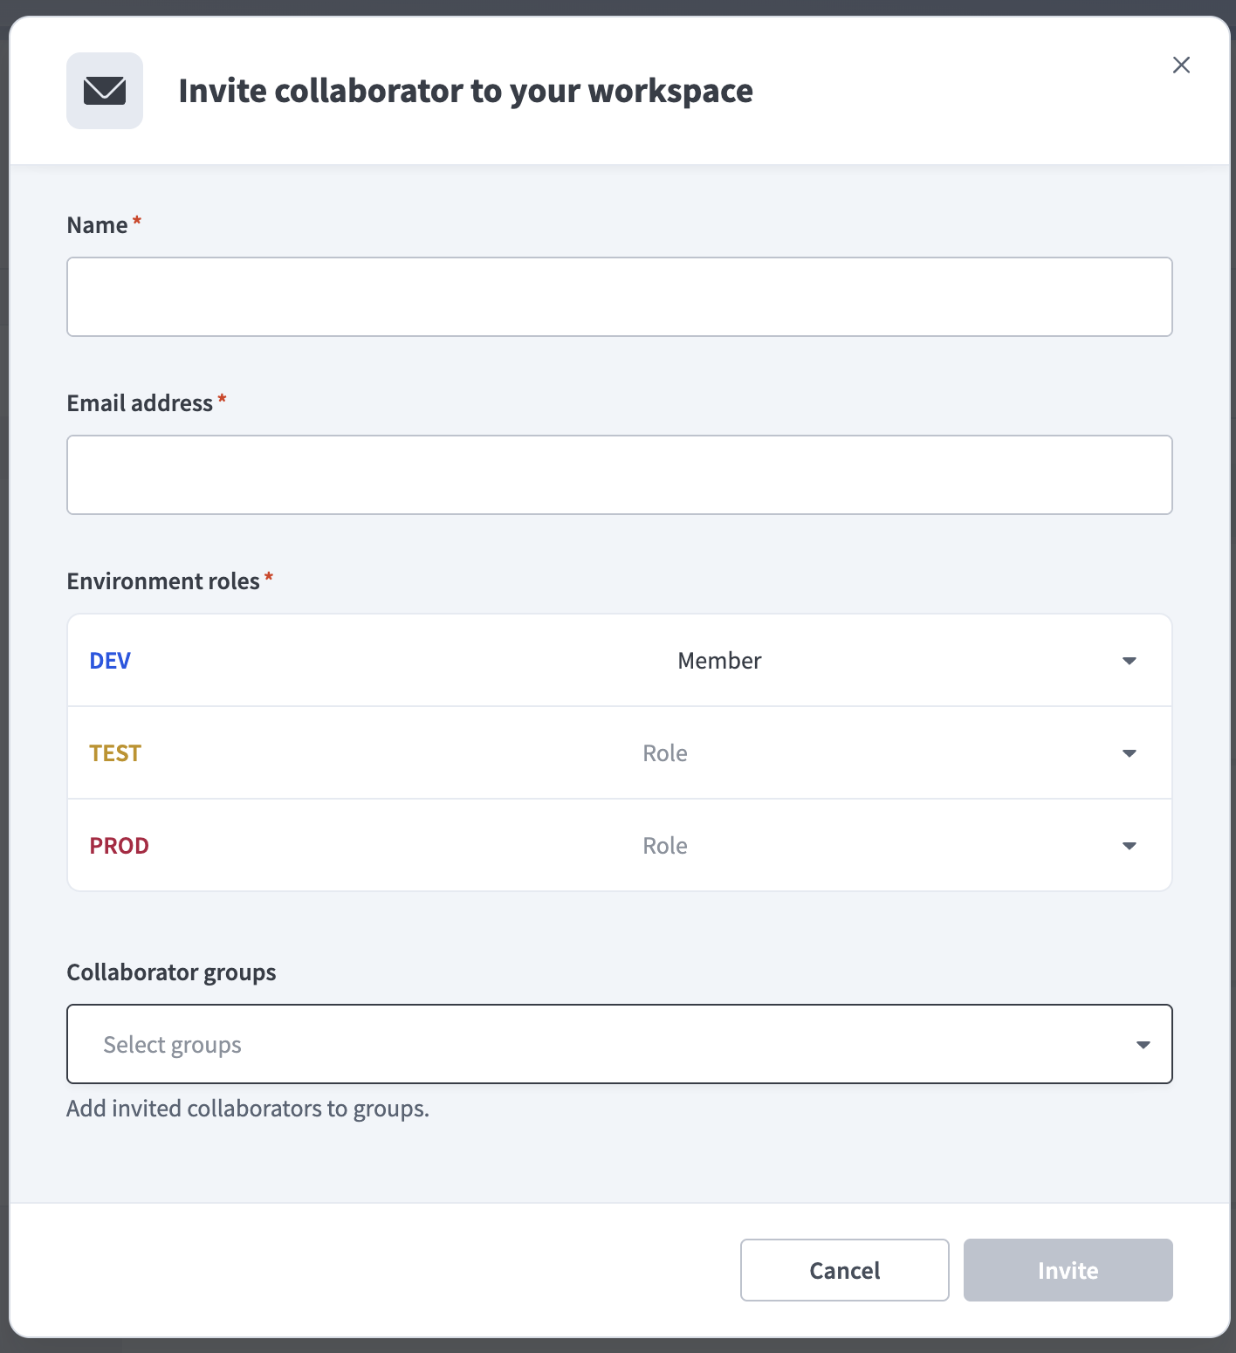1236x1353 pixels.
Task: Click the dialog title text
Action: click(465, 91)
